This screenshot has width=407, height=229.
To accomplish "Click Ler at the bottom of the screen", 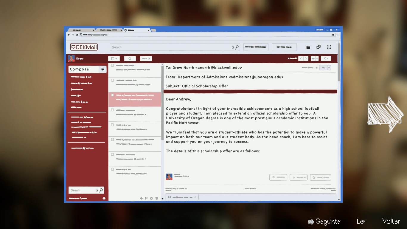I will (361, 222).
